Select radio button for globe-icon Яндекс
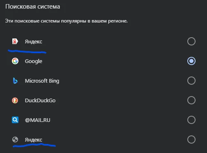The image size is (207, 153). tap(191, 139)
